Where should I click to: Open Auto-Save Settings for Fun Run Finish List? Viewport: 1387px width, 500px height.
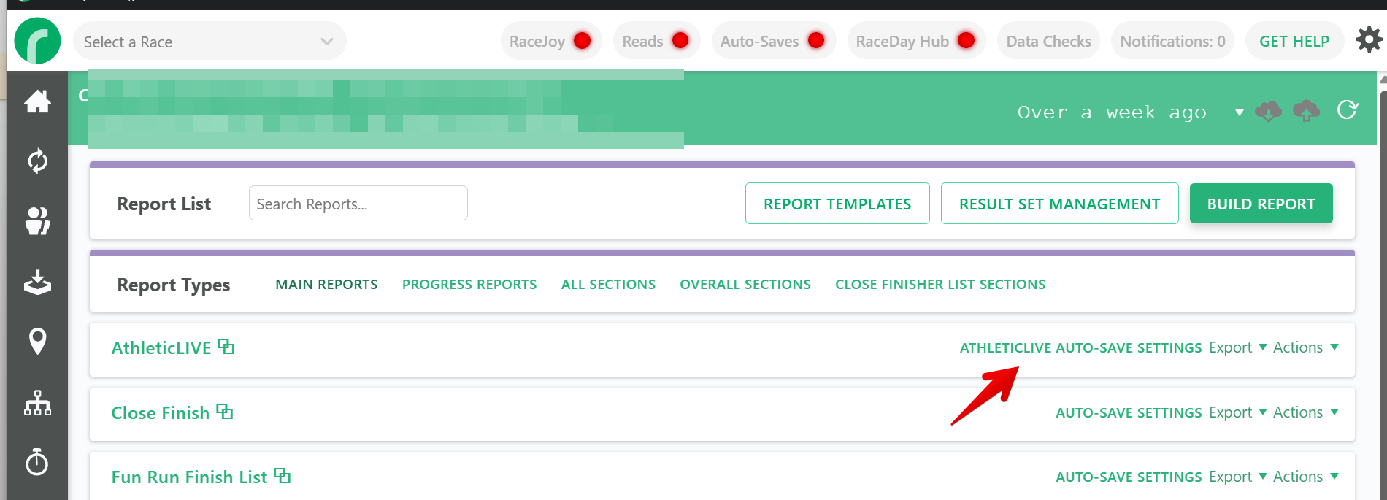(x=1129, y=477)
